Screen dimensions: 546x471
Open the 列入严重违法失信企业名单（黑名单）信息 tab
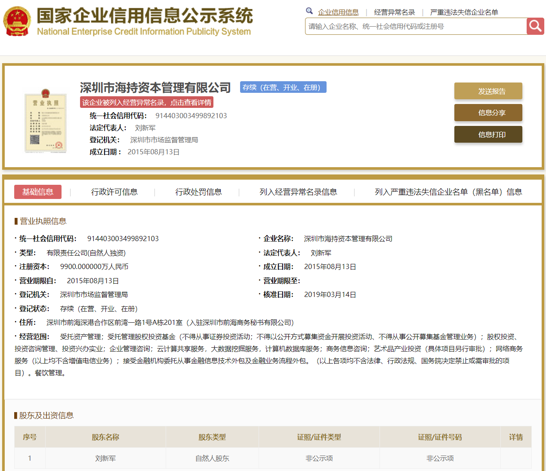pos(448,192)
